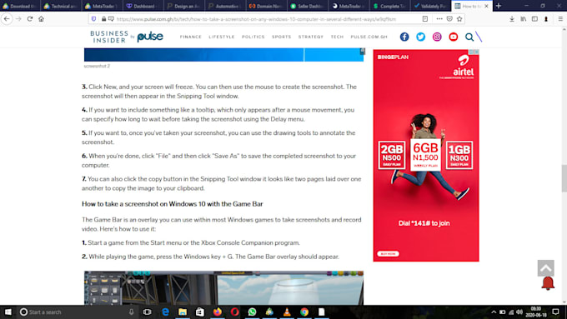Reload the current page
This screenshot has width=567, height=319.
pos(30,19)
